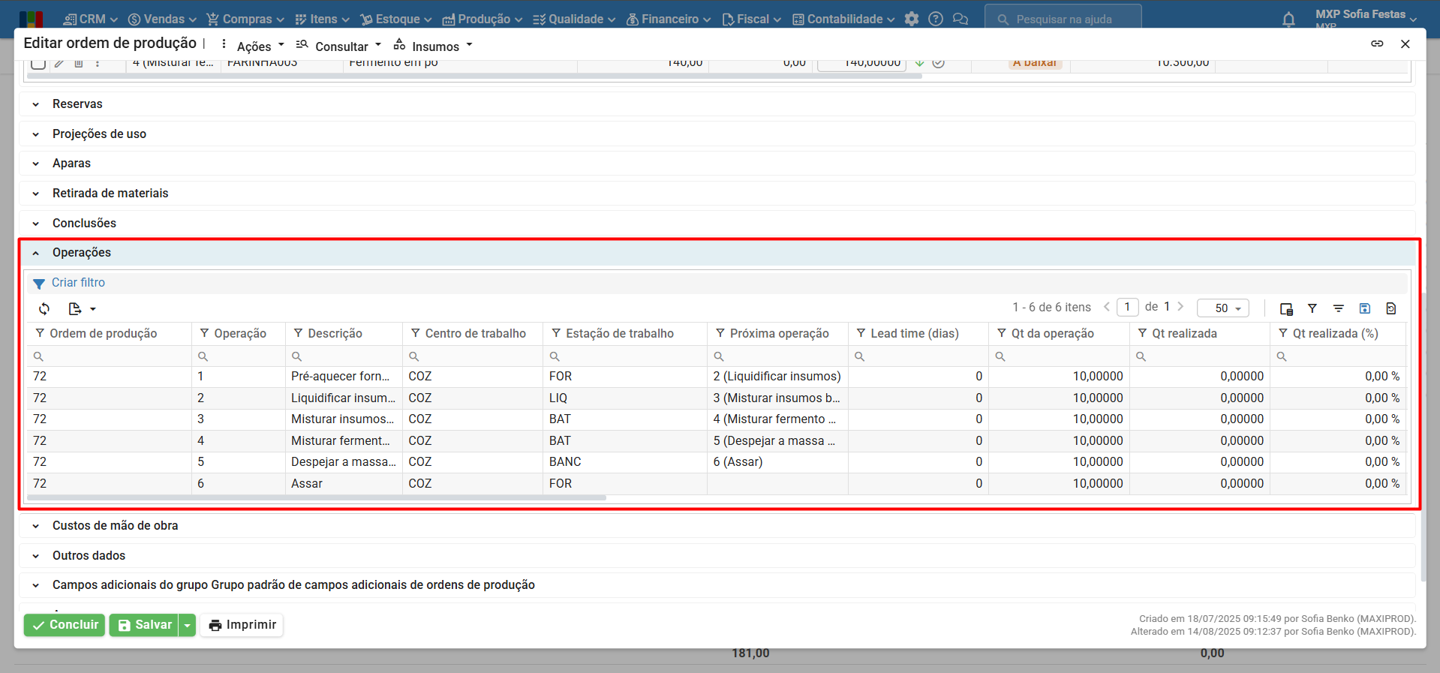The height and width of the screenshot is (673, 1440).
Task: Open the column chooser icon in operations grid
Action: coord(1286,309)
